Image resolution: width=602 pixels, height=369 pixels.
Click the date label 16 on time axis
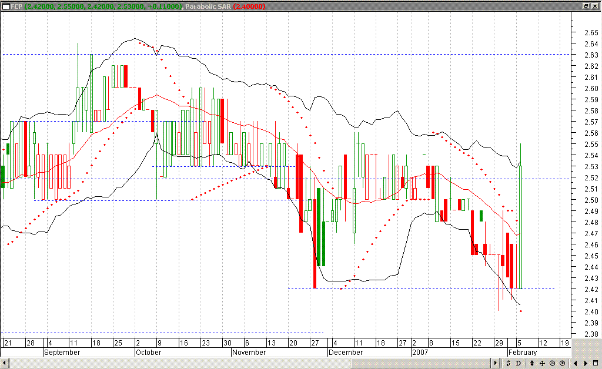[x=183, y=343]
